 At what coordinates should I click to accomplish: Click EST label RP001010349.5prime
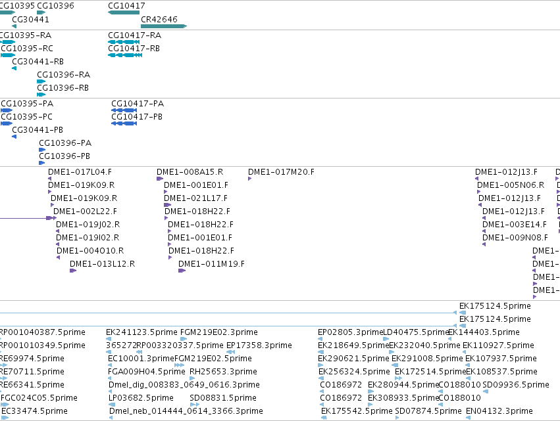coord(42,345)
